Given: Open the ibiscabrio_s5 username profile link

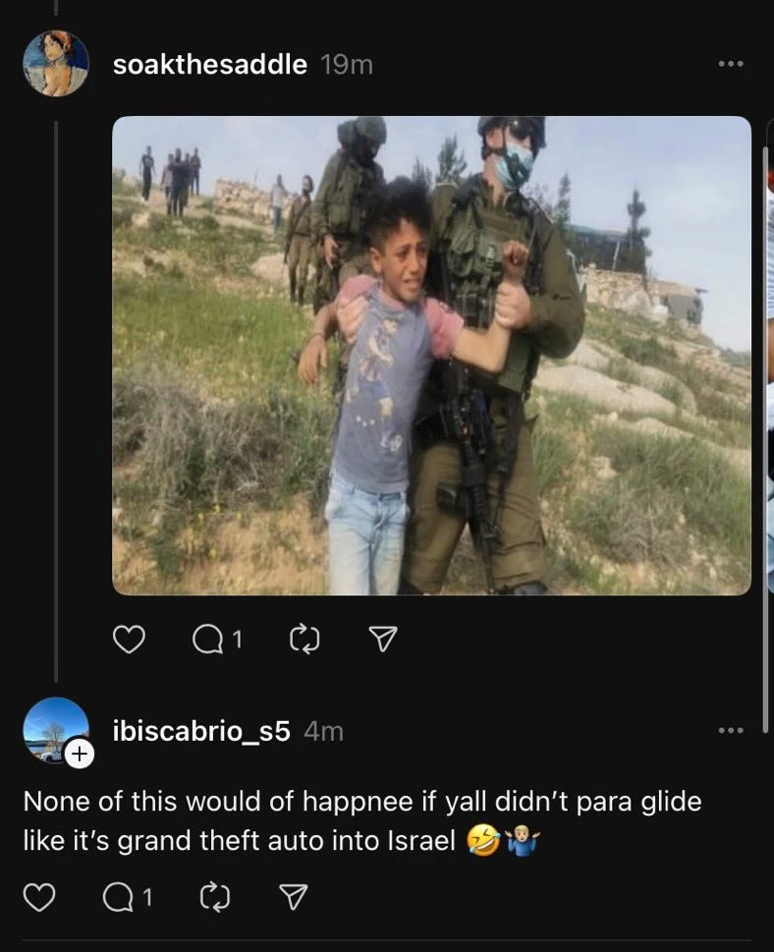Looking at the screenshot, I should click(201, 731).
